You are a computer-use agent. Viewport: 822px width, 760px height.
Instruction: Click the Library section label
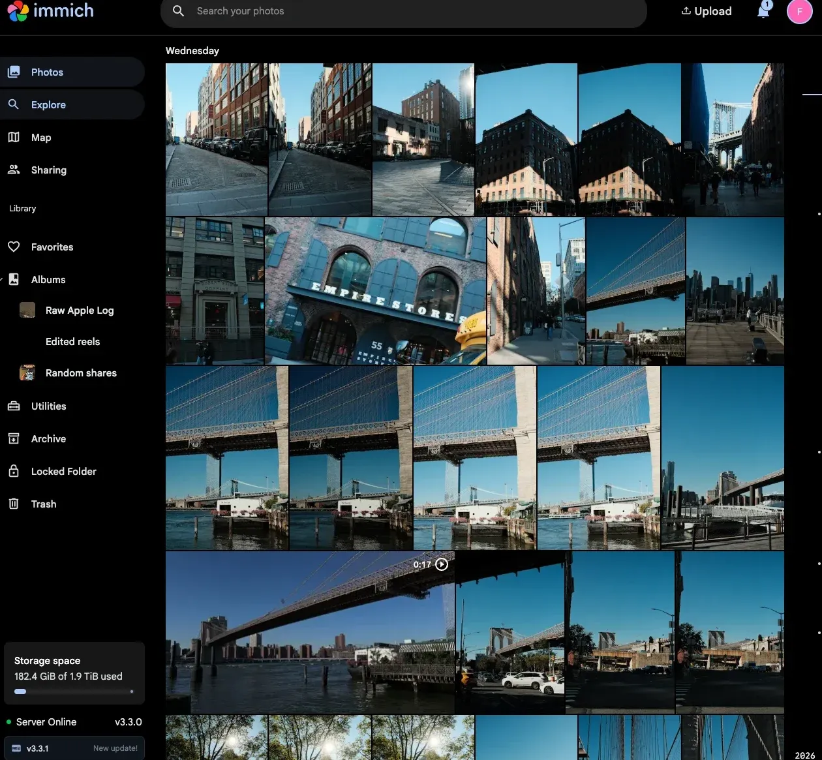point(23,209)
